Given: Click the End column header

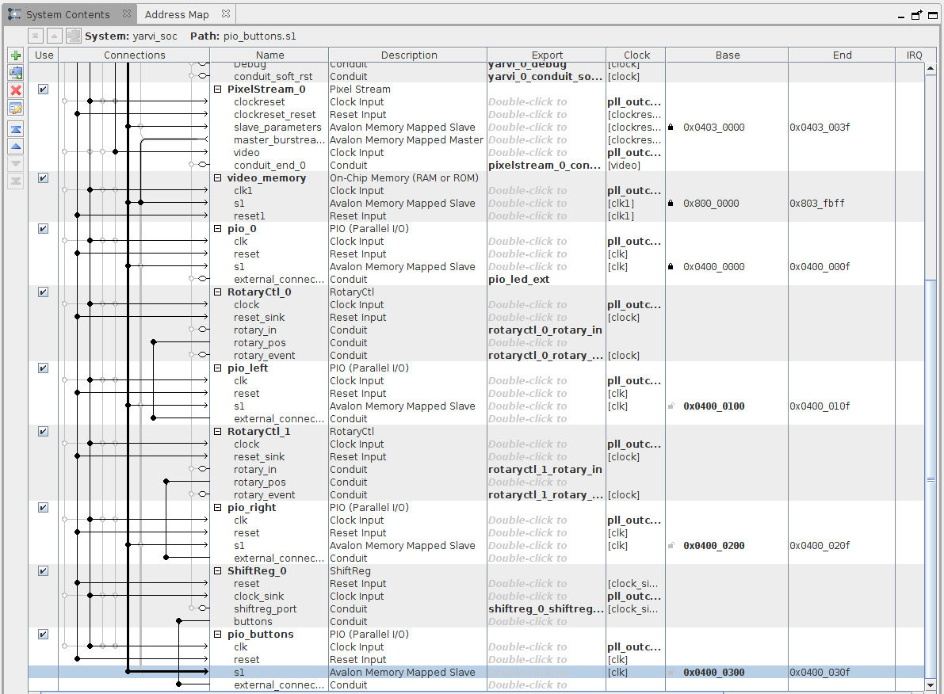Looking at the screenshot, I should pyautogui.click(x=842, y=55).
